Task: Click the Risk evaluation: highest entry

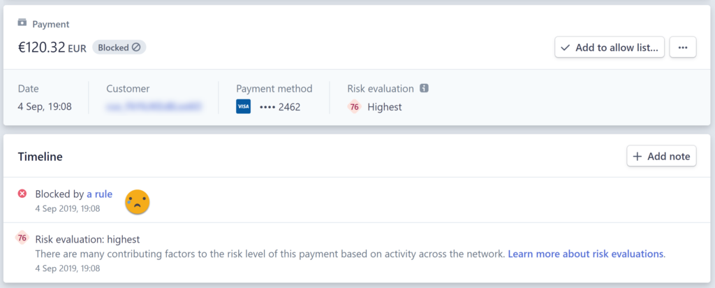Action: 87,239
